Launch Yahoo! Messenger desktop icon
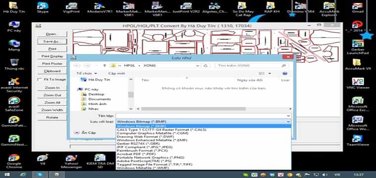The image size is (376, 178). (x=71, y=161)
